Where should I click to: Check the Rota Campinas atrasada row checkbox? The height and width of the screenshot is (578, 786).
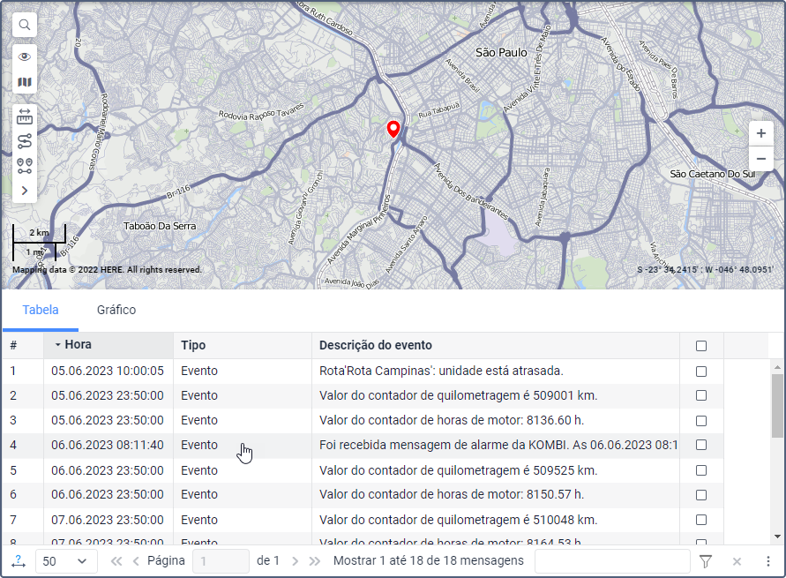point(701,372)
